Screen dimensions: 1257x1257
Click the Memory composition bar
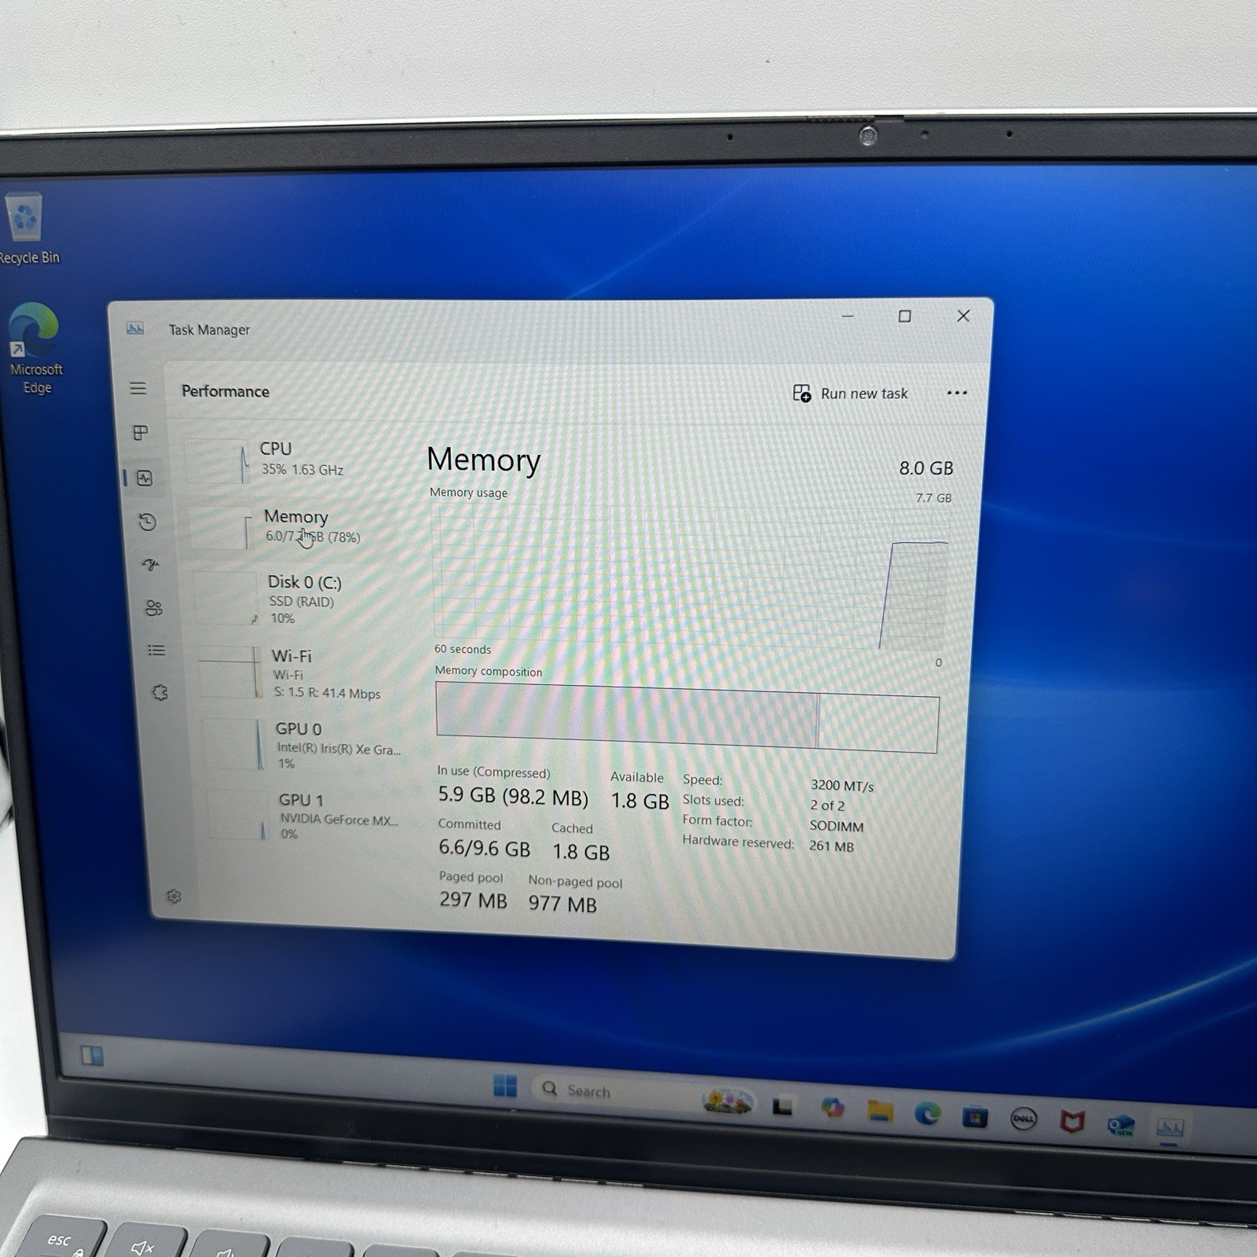click(x=687, y=717)
